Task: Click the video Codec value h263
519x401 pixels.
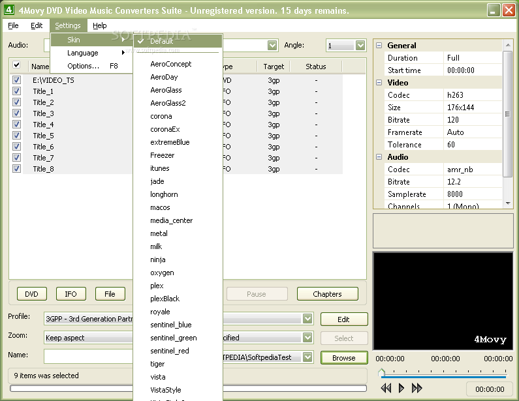Action: click(x=455, y=95)
